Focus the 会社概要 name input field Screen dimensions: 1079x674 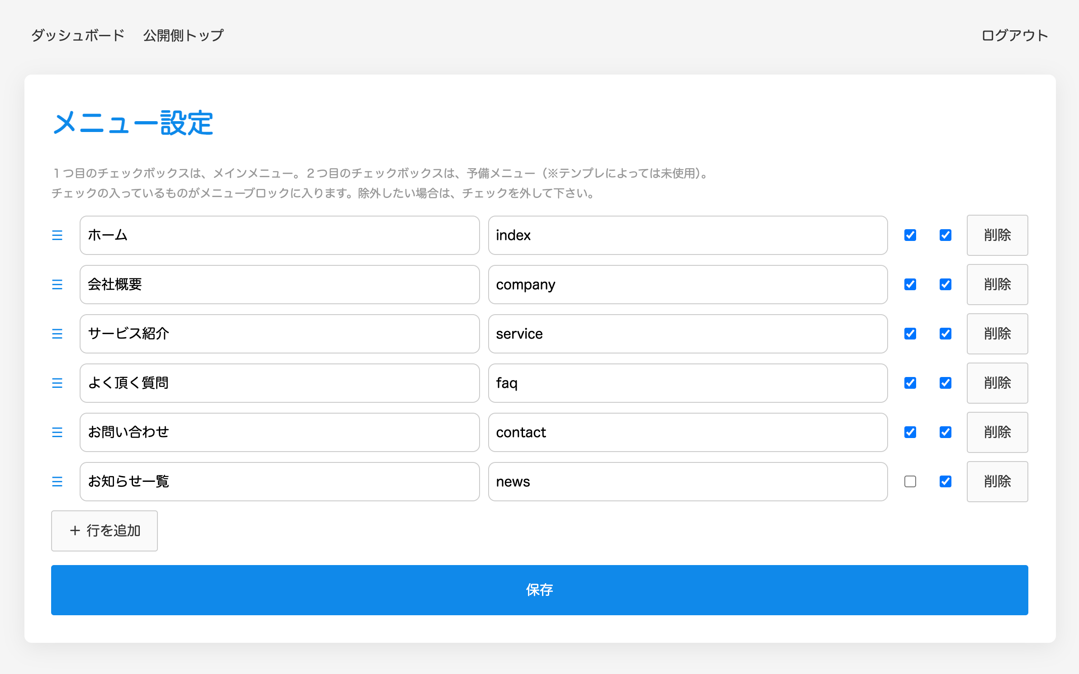point(279,284)
